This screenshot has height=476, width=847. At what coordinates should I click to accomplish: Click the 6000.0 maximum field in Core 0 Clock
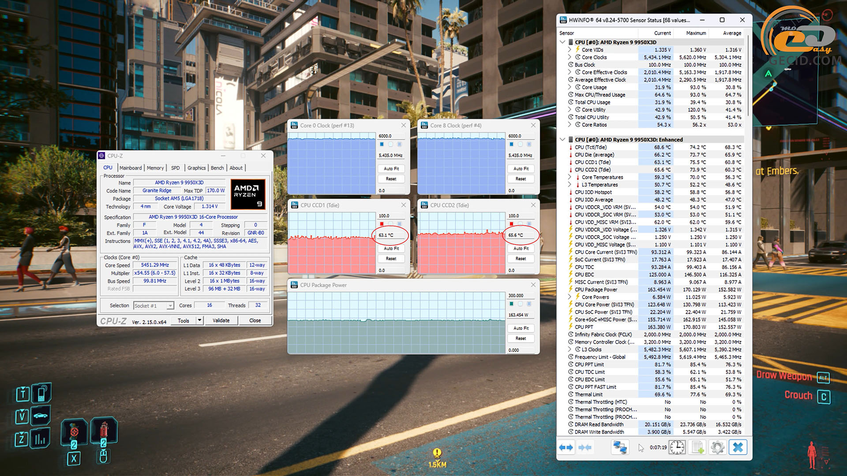[x=391, y=136]
